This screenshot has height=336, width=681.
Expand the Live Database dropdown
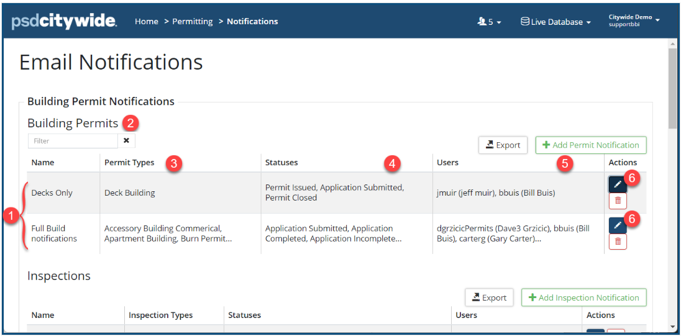(555, 22)
